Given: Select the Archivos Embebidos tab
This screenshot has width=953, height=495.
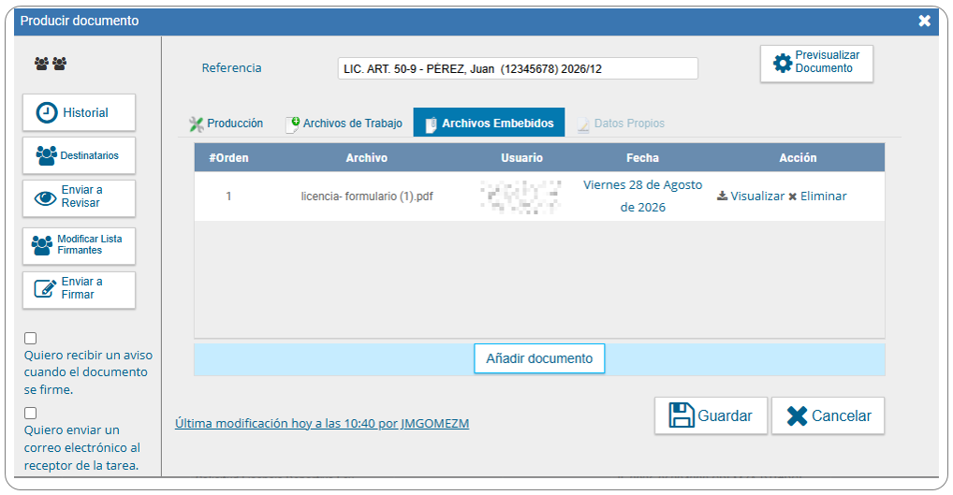Looking at the screenshot, I should point(489,123).
